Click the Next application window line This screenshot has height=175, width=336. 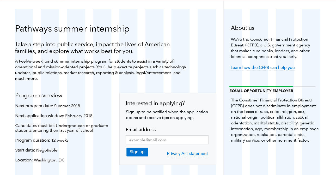click(54, 116)
